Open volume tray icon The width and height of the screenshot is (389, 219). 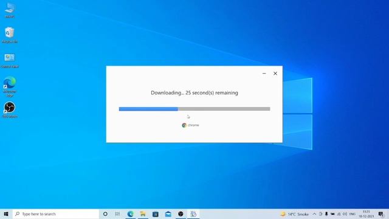[x=345, y=214]
